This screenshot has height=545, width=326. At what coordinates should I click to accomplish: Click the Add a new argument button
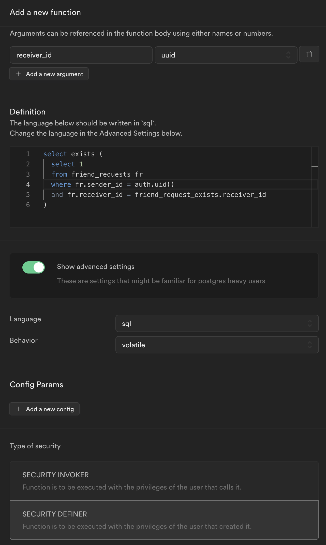[49, 74]
